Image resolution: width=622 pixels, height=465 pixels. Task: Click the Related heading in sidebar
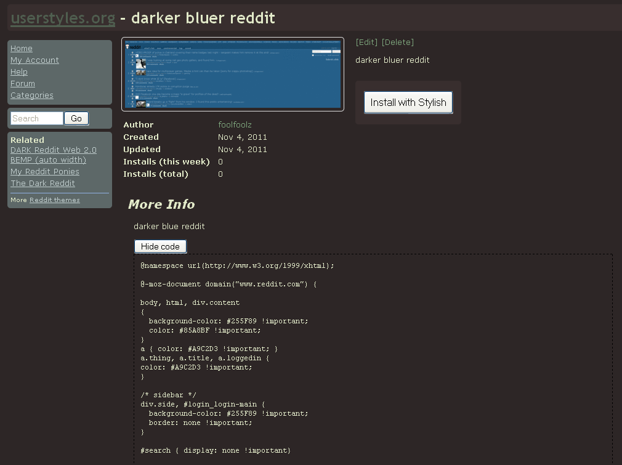pyautogui.click(x=27, y=140)
